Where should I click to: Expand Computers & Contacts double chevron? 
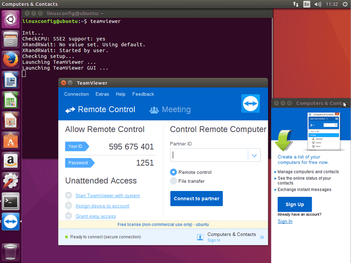point(262,237)
